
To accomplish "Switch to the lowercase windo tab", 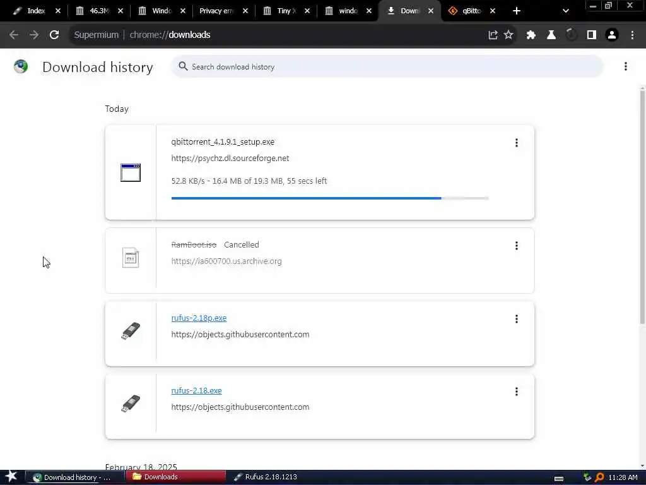I will point(348,11).
